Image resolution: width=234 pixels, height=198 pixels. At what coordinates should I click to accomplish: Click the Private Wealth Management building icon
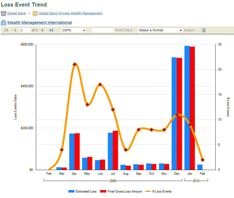(35, 13)
